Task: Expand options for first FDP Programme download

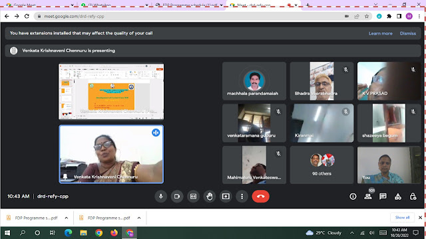Action: 67,218
